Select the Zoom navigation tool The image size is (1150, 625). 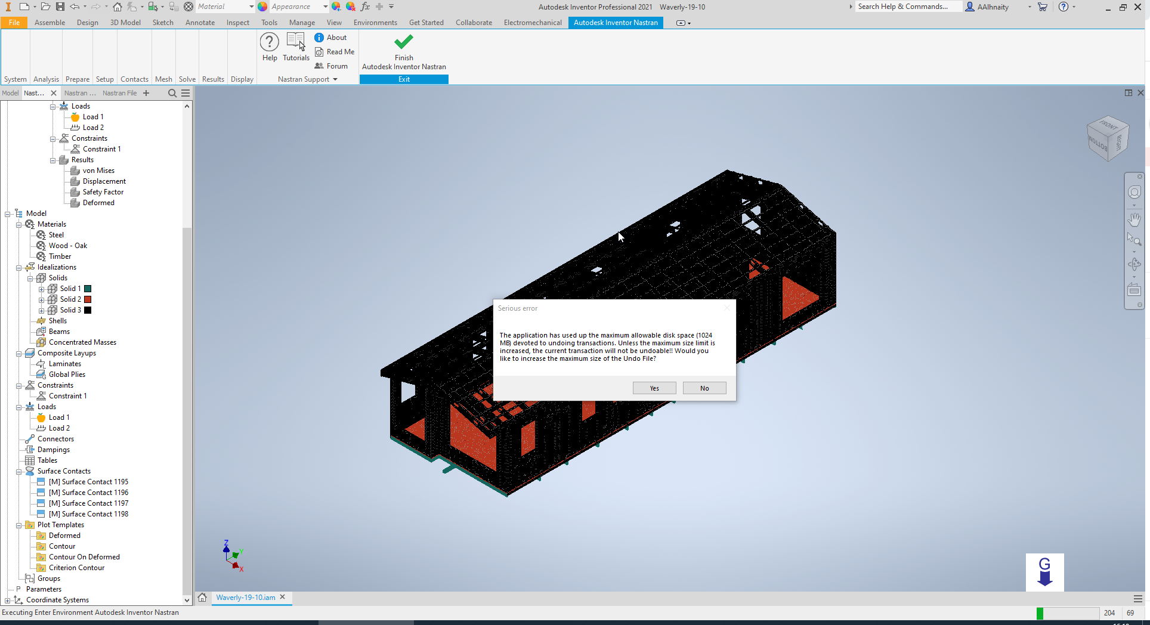[1134, 240]
